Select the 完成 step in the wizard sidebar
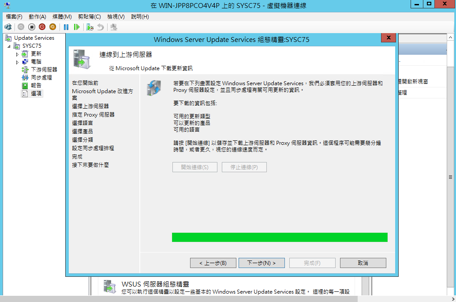Image resolution: width=456 pixels, height=302 pixels. pyautogui.click(x=77, y=157)
